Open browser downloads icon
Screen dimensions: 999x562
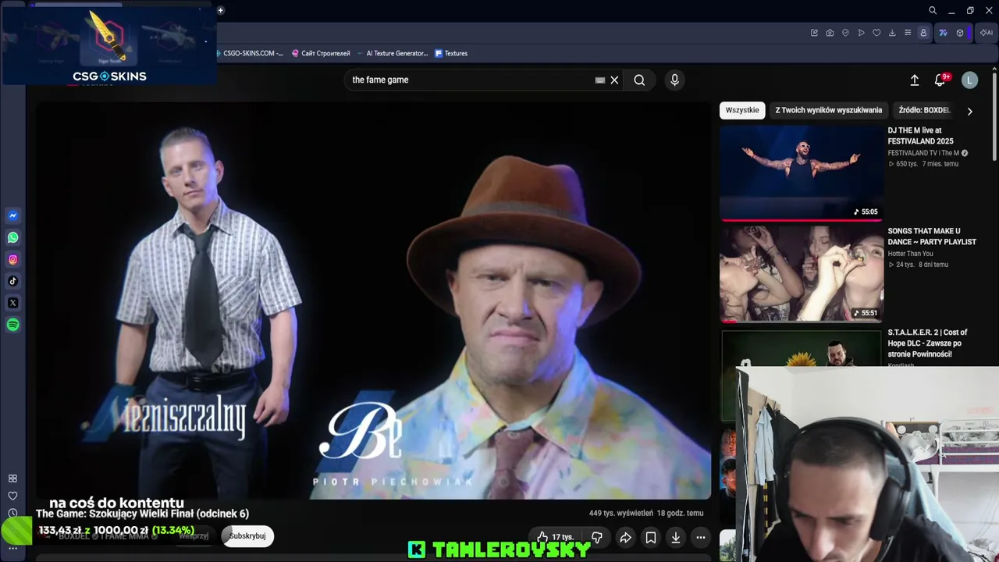coord(892,33)
